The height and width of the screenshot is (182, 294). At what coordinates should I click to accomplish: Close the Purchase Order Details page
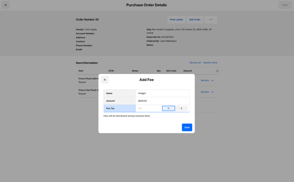click(x=6, y=5)
